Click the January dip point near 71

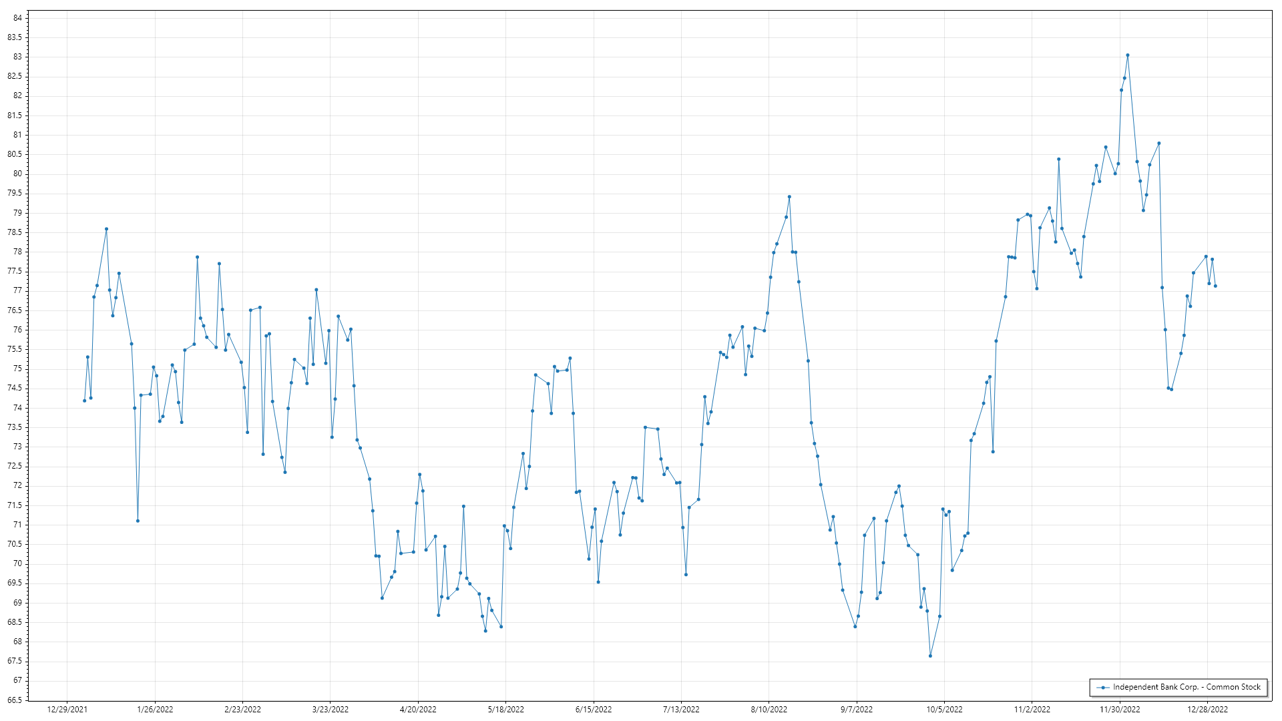(x=138, y=521)
